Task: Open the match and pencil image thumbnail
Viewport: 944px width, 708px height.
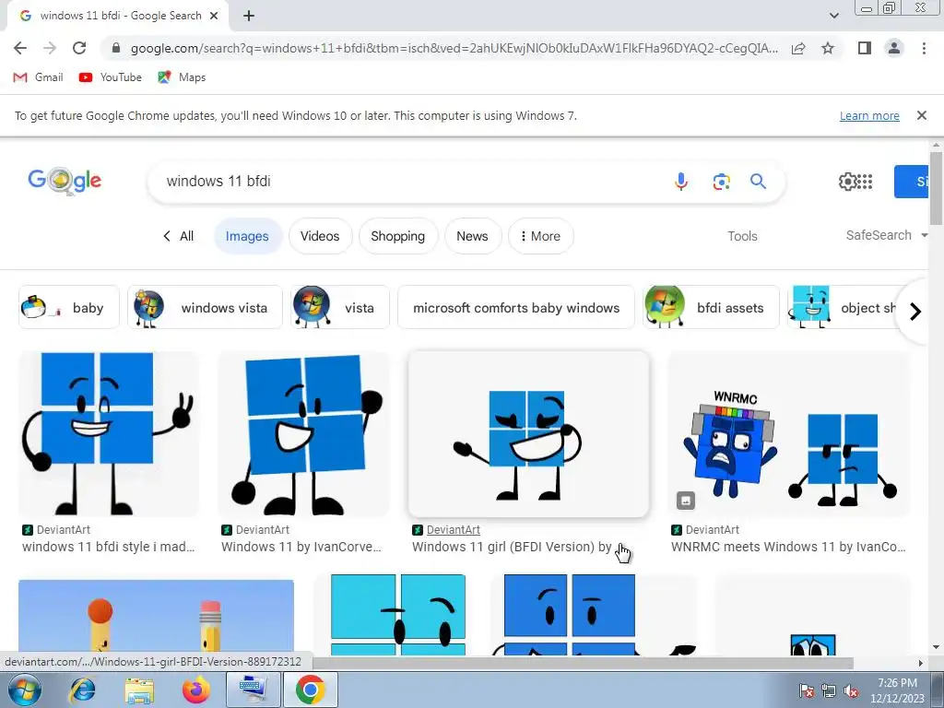Action: click(x=156, y=617)
